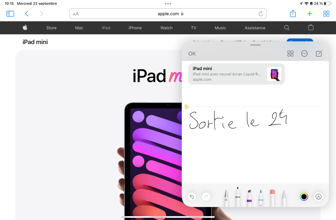Tap the clock showing 10:15
This screenshot has width=336, height=220.
(9, 4)
